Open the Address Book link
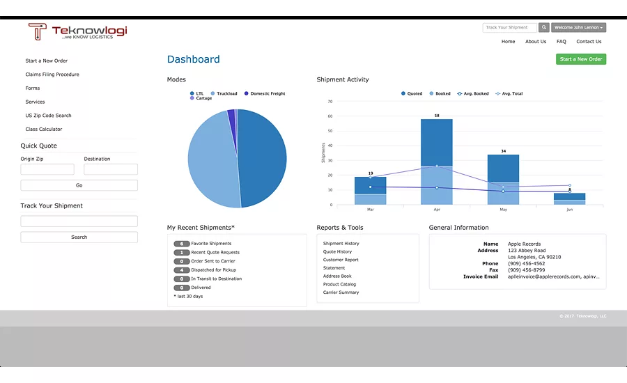Screen dimensions: 627x383 click(337, 276)
